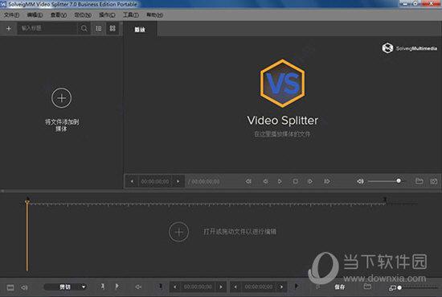The height and width of the screenshot is (297, 442).
Task: Click the SolveigMM app icon in title bar
Action: click(3, 4)
